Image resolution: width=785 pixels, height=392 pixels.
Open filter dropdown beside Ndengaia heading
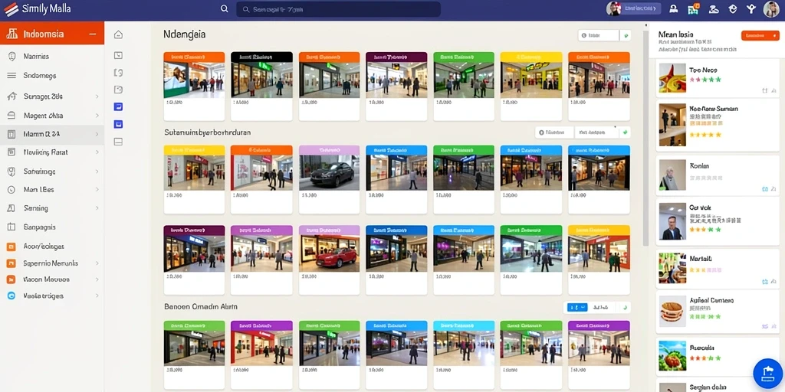pos(598,35)
